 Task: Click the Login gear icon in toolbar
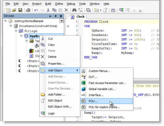tap(121, 10)
